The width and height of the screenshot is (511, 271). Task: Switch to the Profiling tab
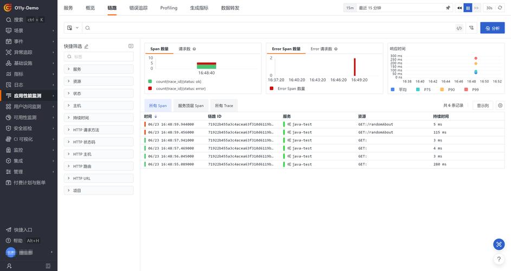tap(169, 8)
